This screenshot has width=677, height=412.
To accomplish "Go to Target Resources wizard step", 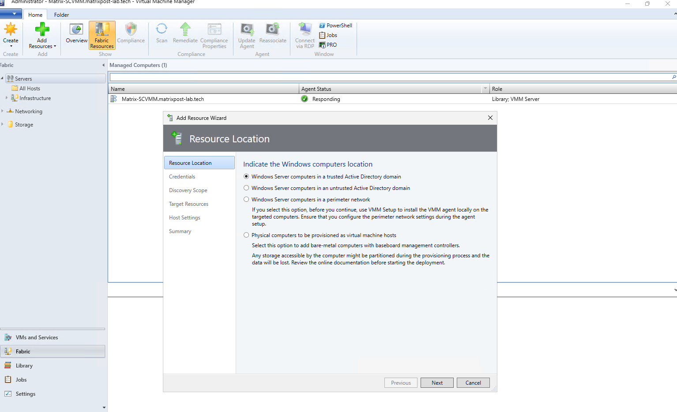I will click(188, 204).
